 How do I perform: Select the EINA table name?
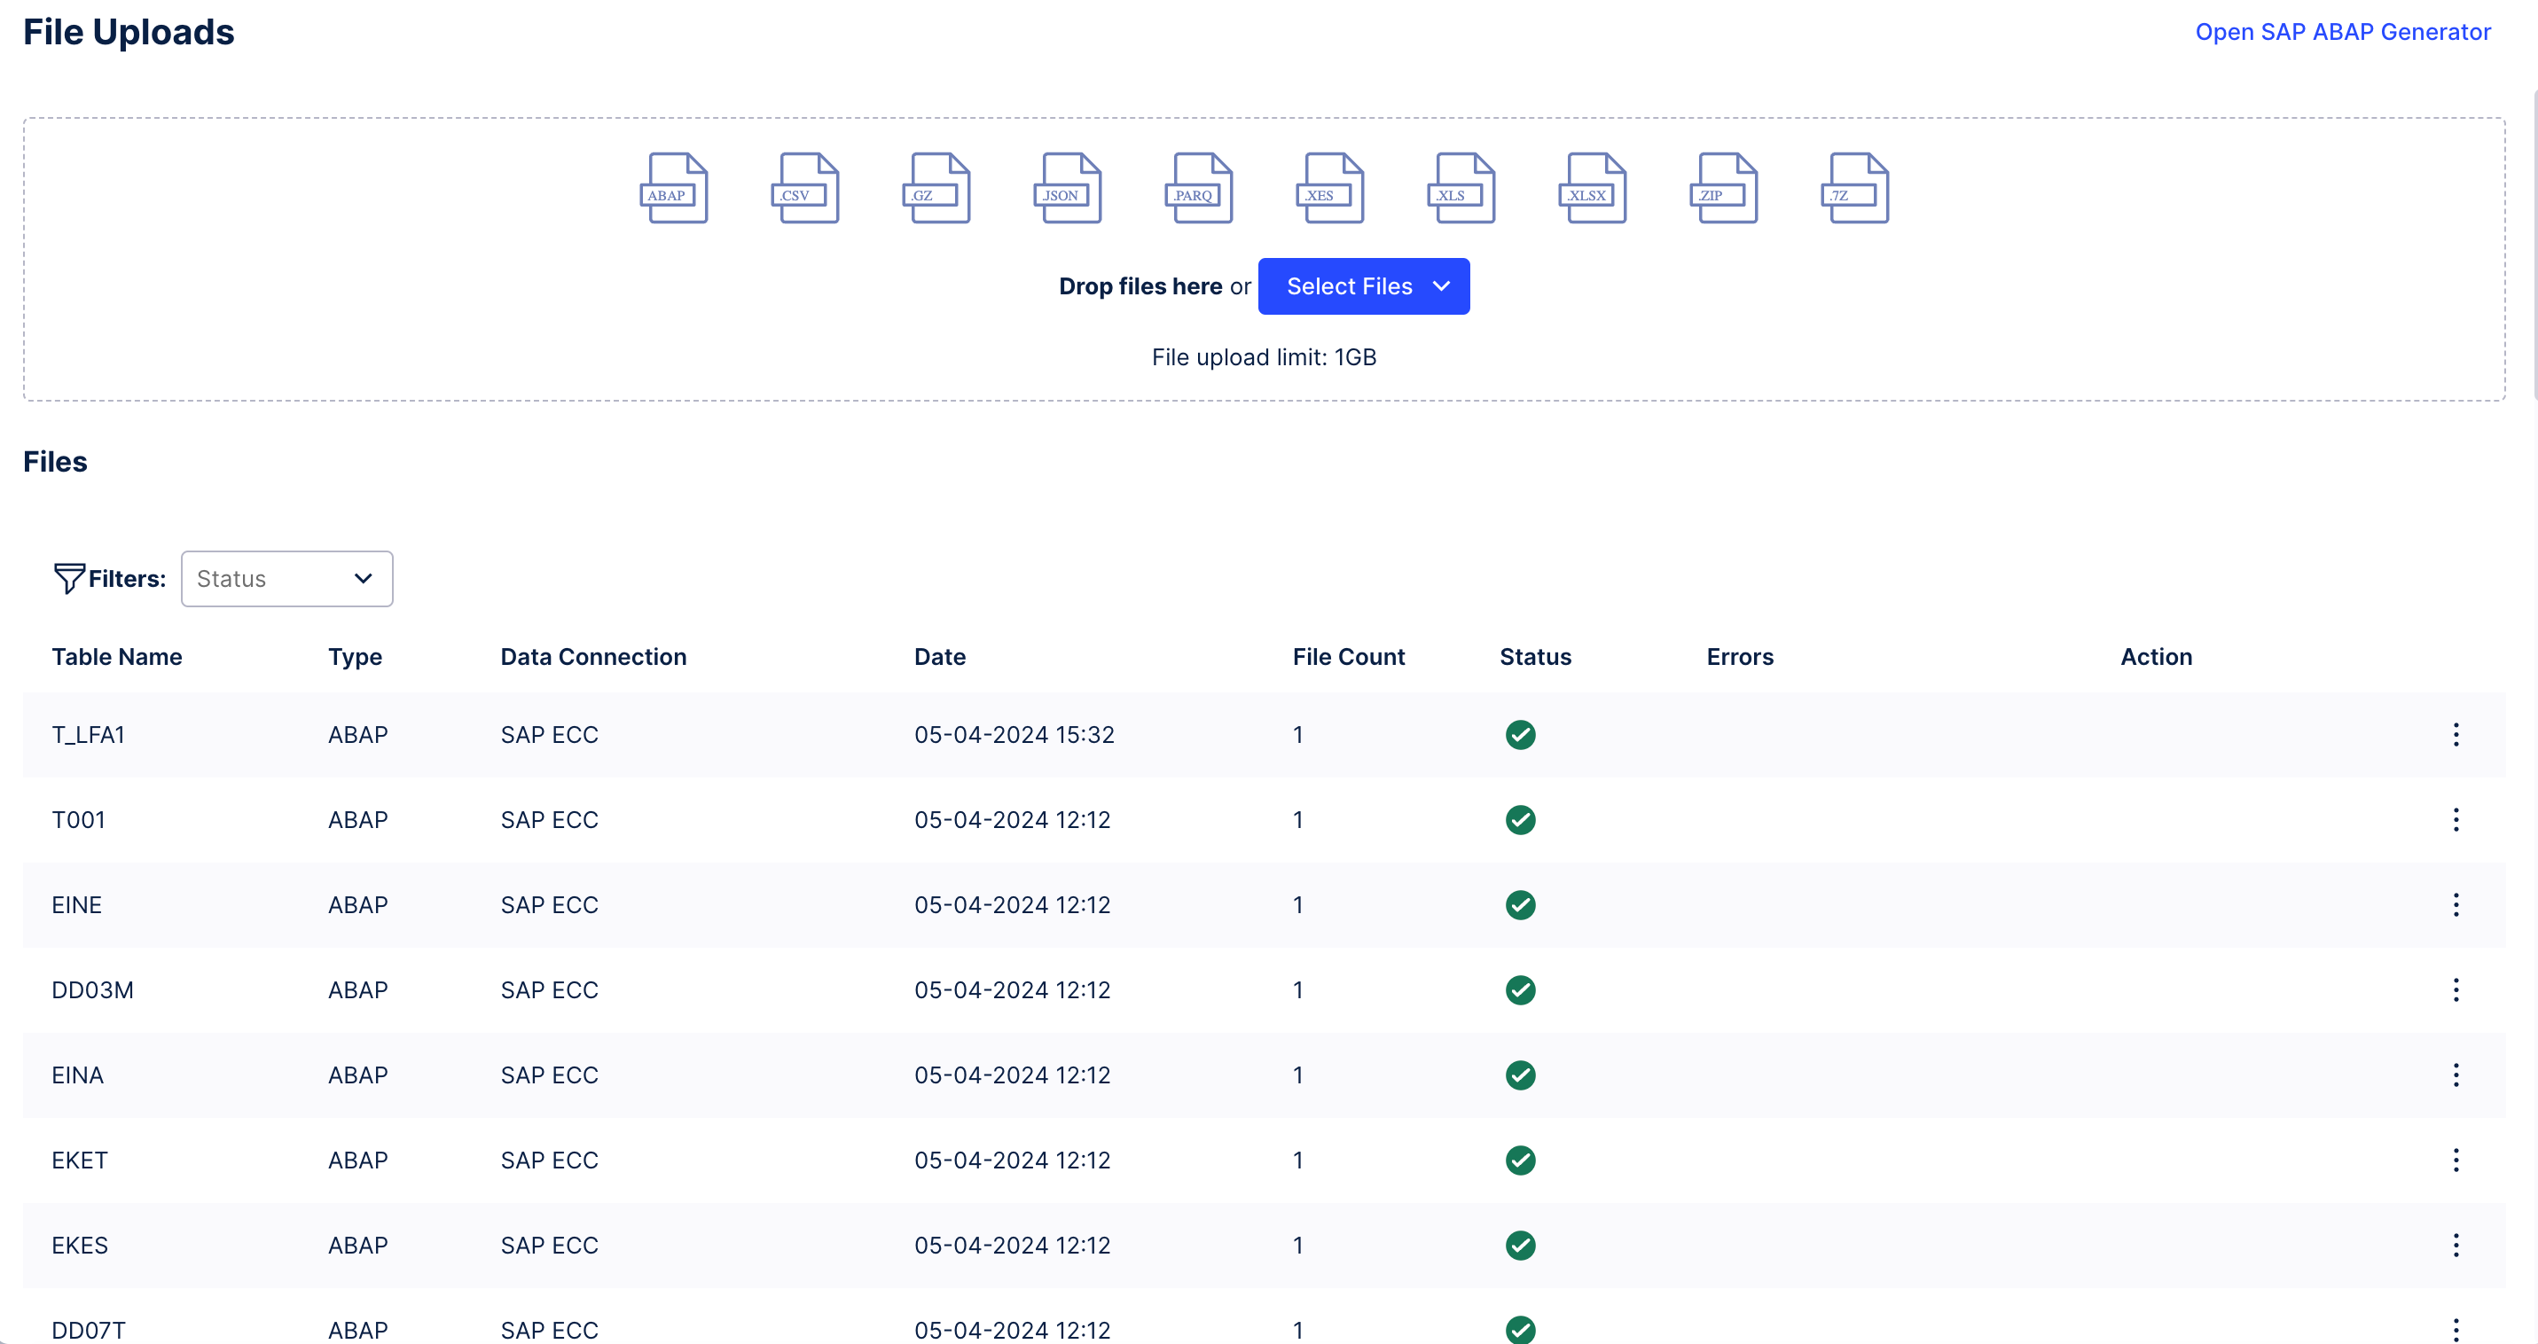[77, 1075]
